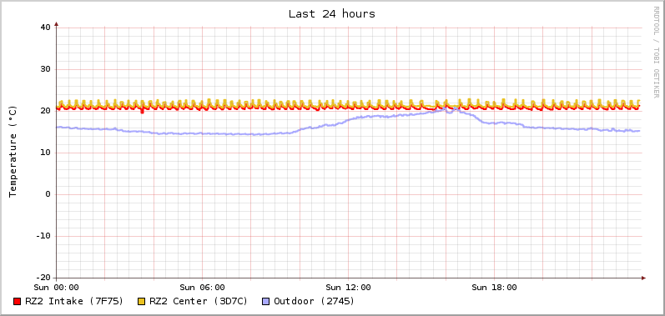This screenshot has height=316, width=665.
Task: Click the Temperature (°C) axis title
Action: (x=13, y=152)
